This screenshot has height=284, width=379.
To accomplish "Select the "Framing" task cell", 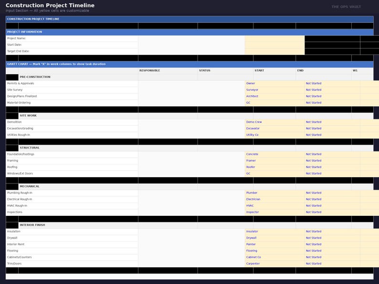I will (x=72, y=161).
